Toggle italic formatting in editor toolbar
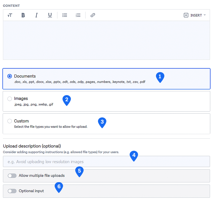212x200 pixels. pyautogui.click(x=36, y=15)
